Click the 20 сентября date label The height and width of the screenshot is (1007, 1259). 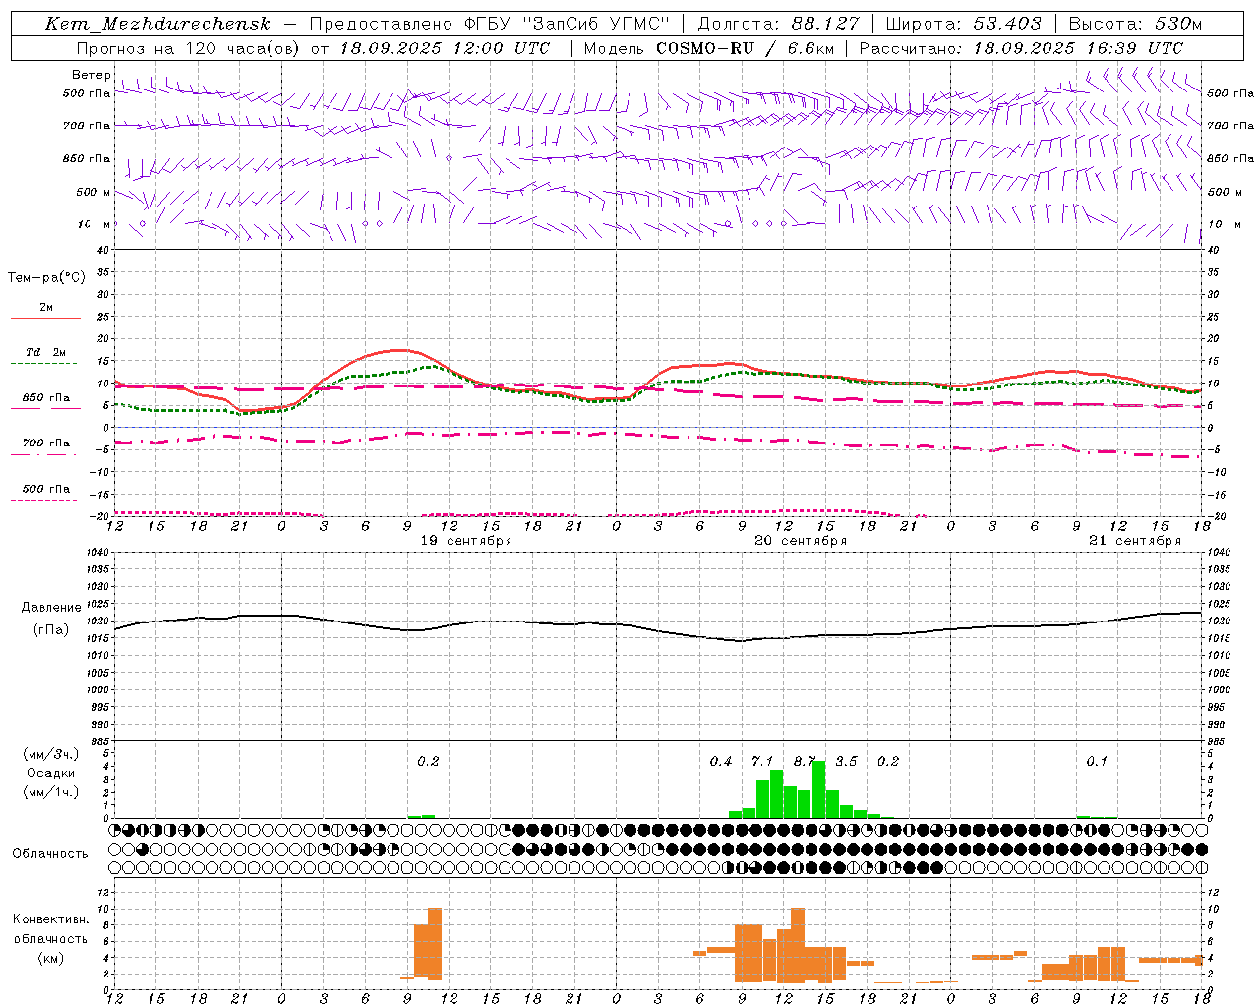click(x=801, y=540)
